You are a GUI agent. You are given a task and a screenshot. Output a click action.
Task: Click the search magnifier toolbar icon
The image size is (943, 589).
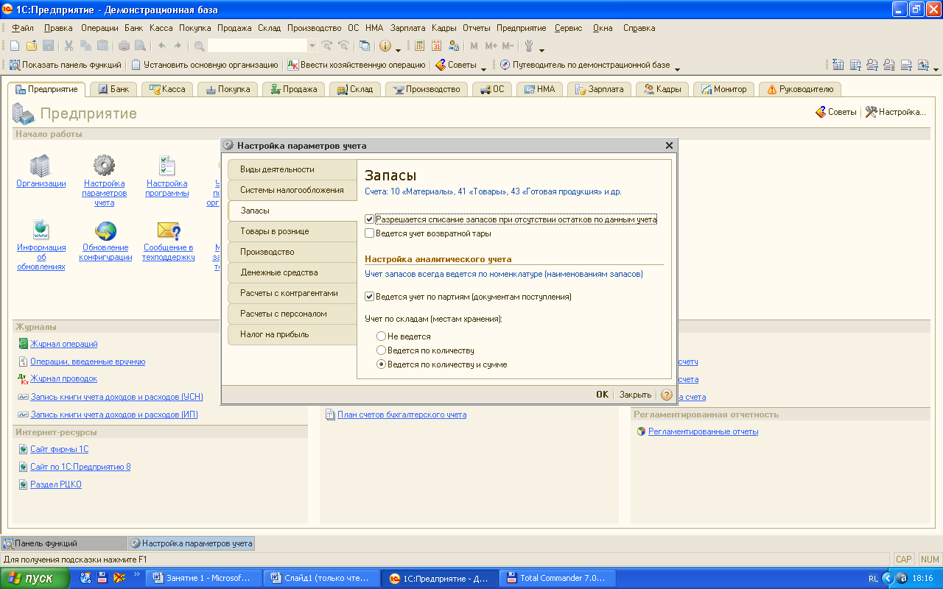point(200,46)
